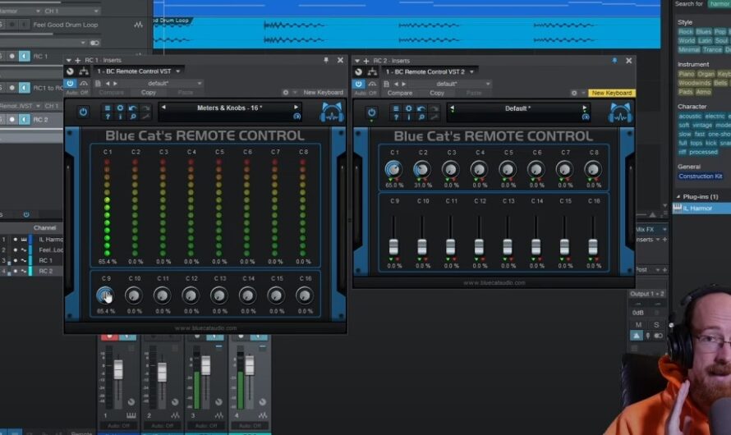The image size is (731, 435).
Task: Click the Copy button in RC 2 Inserts
Action: (x=437, y=93)
